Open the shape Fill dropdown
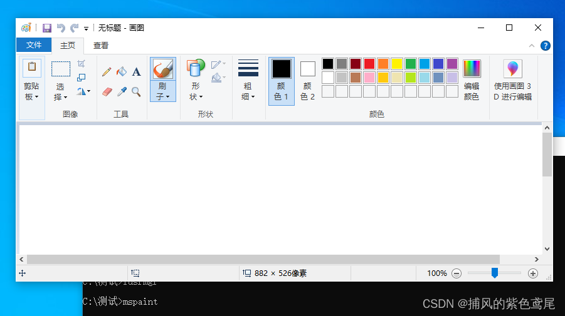Screen dimensions: 565x316 click(218, 78)
